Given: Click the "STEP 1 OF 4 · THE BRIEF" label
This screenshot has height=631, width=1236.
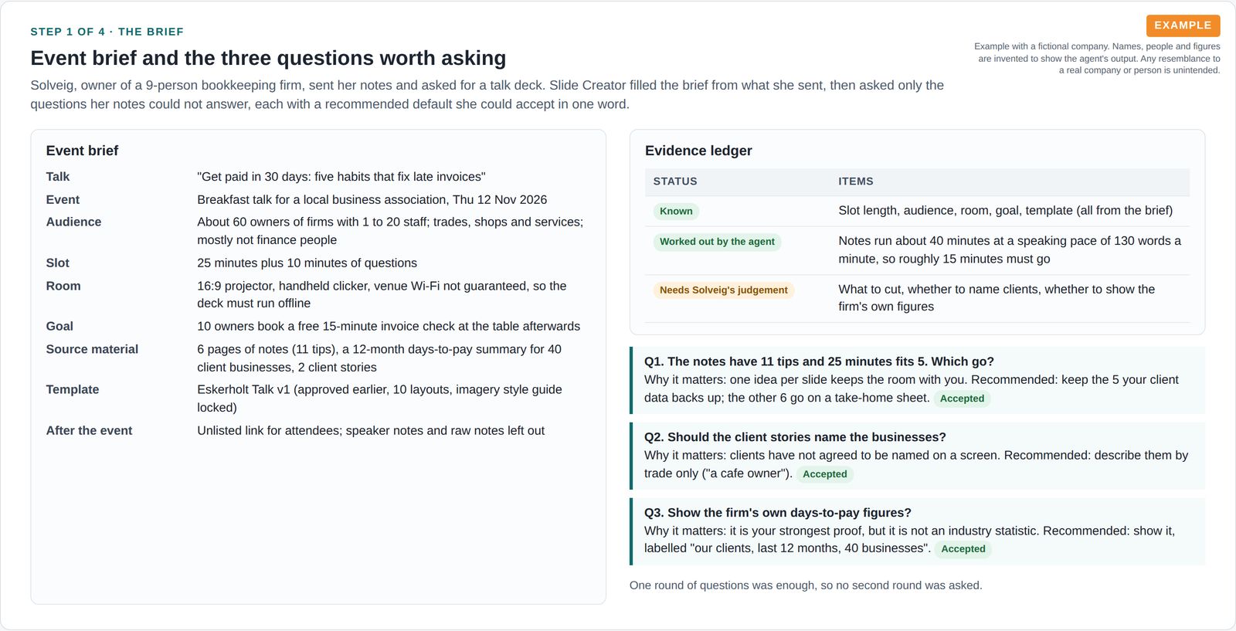Looking at the screenshot, I should 107,32.
